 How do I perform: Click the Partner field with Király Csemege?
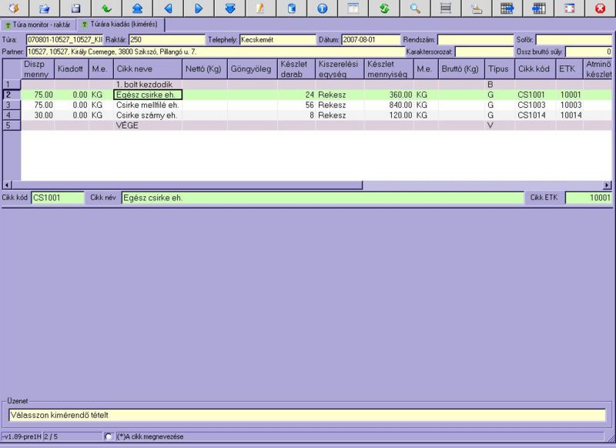pyautogui.click(x=216, y=52)
